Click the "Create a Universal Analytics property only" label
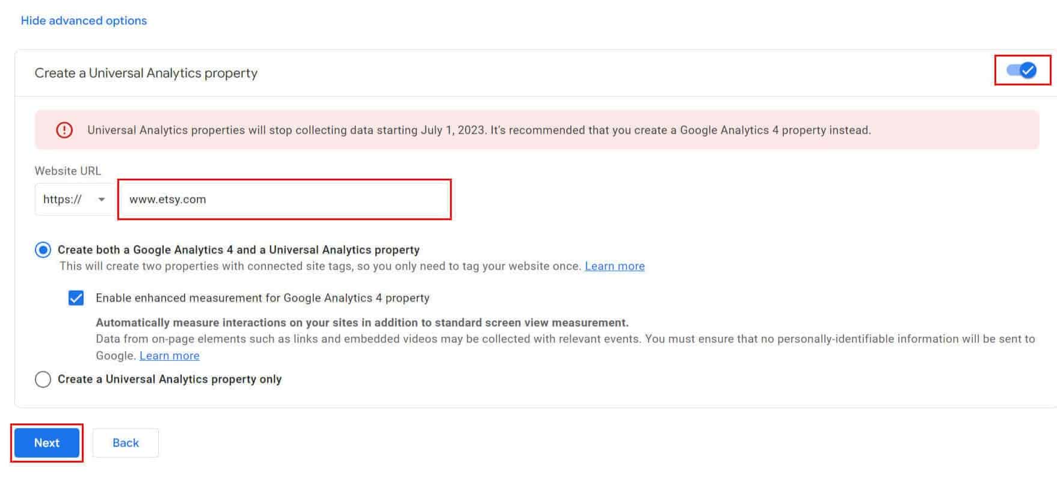Viewport: 1057px width, 480px height. pyautogui.click(x=169, y=379)
